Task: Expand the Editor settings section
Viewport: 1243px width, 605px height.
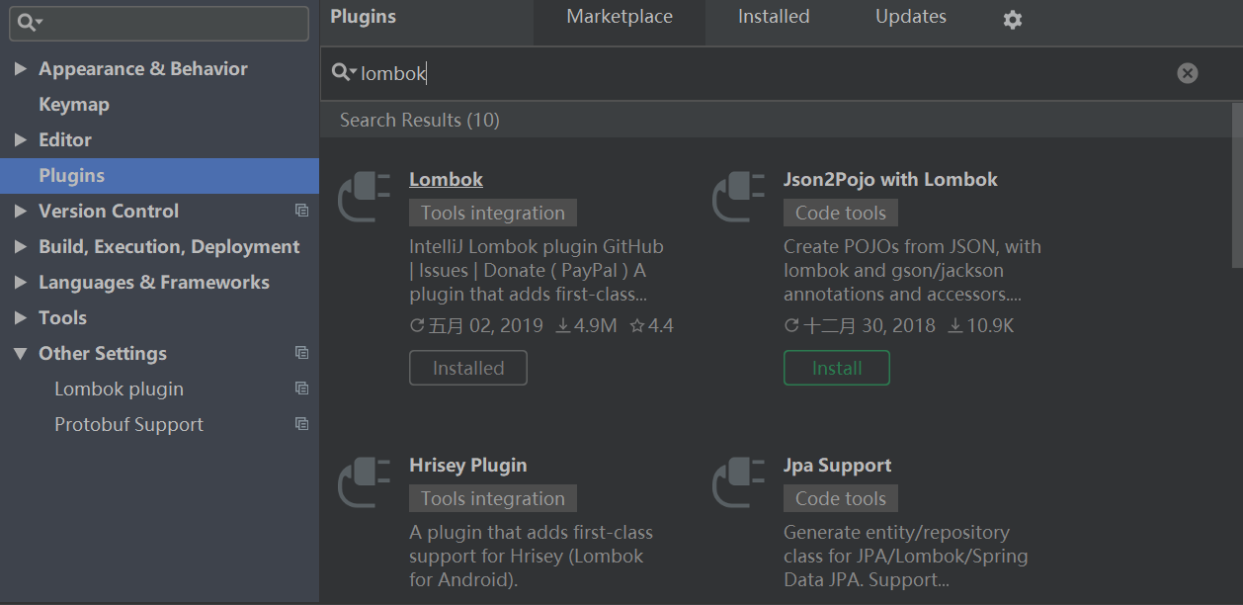Action: pos(21,140)
